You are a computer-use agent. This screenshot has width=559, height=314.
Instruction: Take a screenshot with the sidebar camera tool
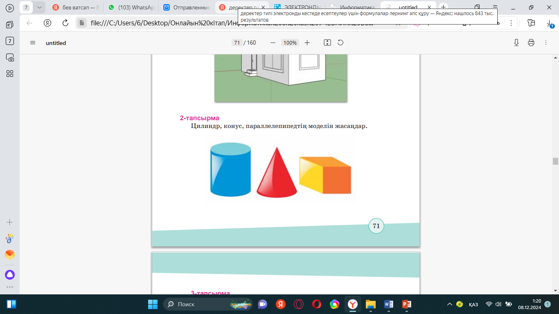(10, 57)
